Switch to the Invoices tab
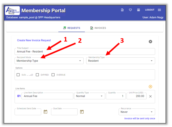Screen dimensions: 172x127 pos(98,28)
